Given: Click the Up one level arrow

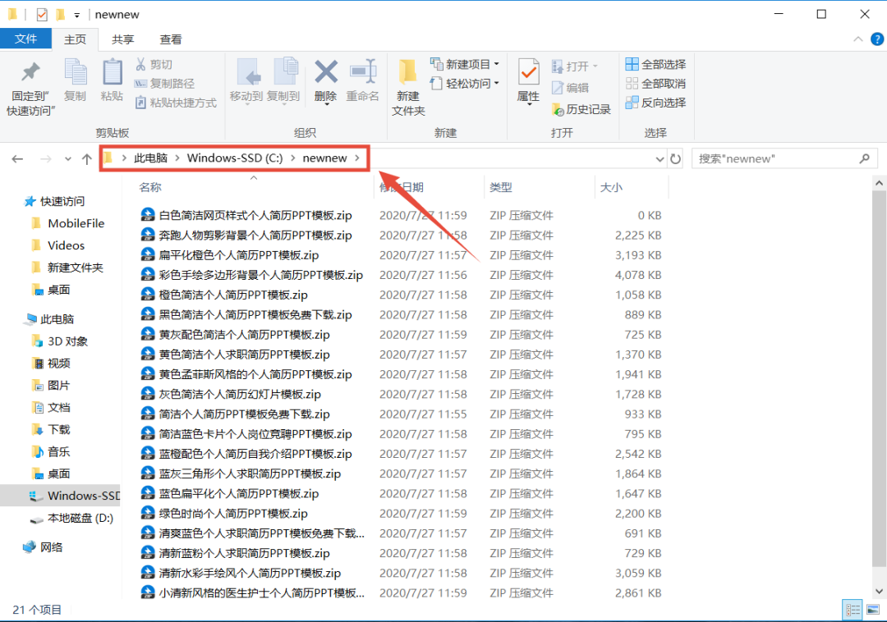Looking at the screenshot, I should click(86, 158).
